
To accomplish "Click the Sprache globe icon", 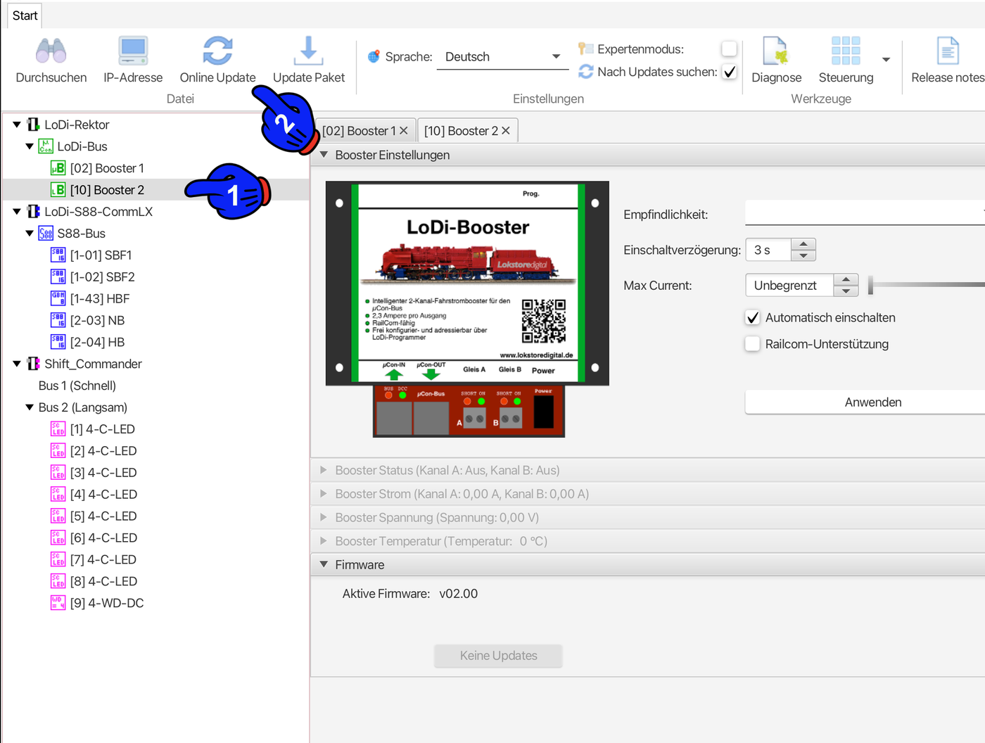I will tap(374, 56).
